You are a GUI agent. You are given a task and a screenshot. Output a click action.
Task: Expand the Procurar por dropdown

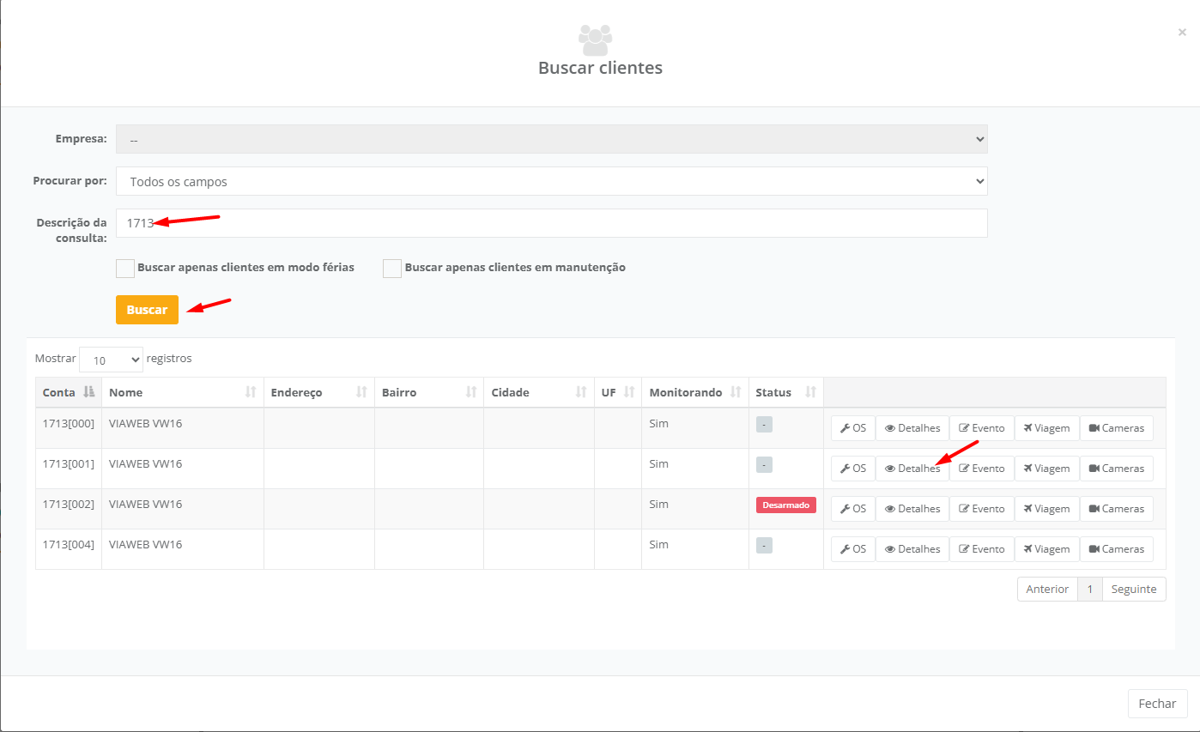(x=551, y=182)
